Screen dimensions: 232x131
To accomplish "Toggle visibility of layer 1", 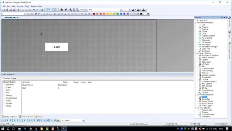I will click(x=7, y=120).
